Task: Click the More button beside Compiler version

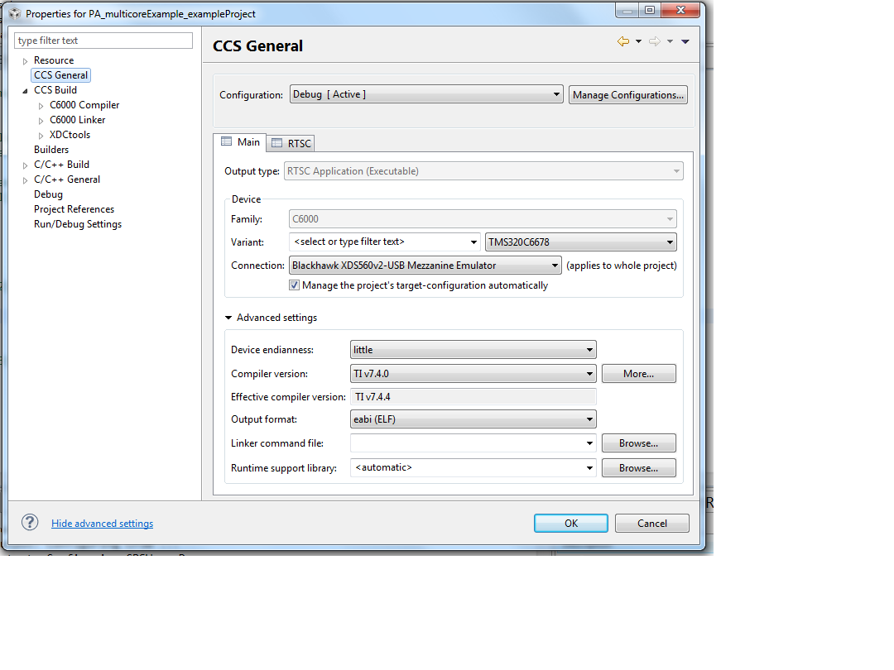Action: (638, 374)
